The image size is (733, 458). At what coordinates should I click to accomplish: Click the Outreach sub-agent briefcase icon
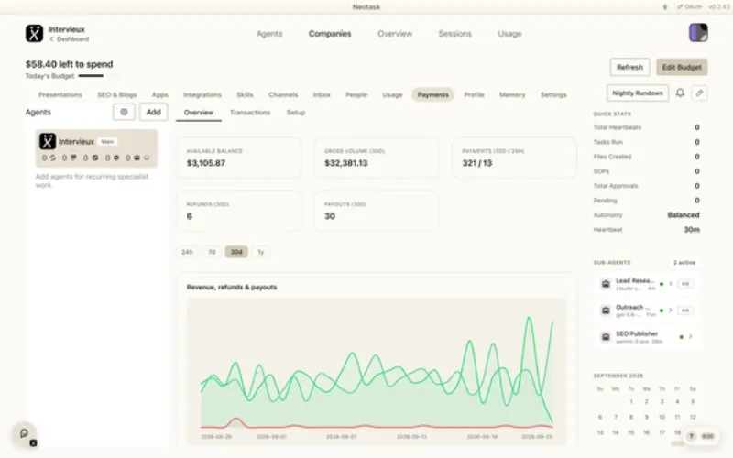[x=606, y=311]
